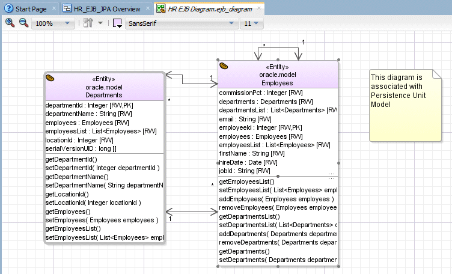Click the lower Departments-Employees association arrow
The height and width of the screenshot is (274, 452).
192,212
